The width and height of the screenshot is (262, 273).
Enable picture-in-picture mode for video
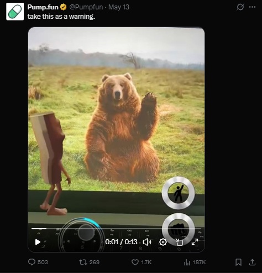pos(179,242)
